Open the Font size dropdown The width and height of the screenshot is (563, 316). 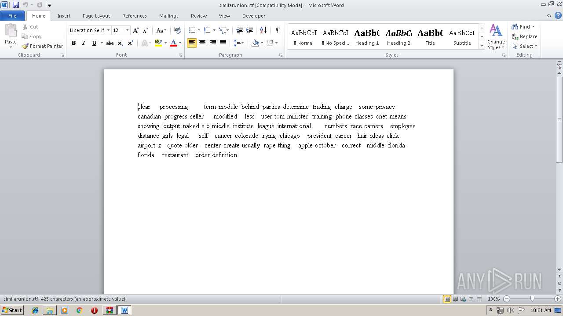128,30
